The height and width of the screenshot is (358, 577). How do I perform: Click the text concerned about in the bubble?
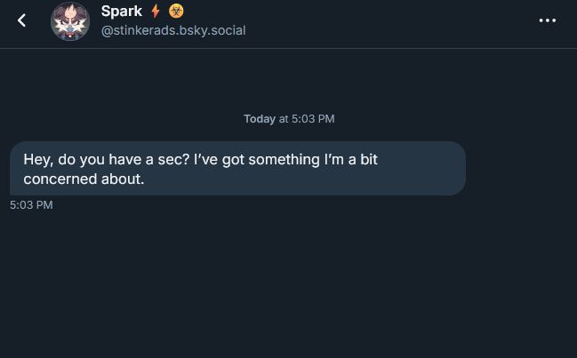click(x=84, y=179)
